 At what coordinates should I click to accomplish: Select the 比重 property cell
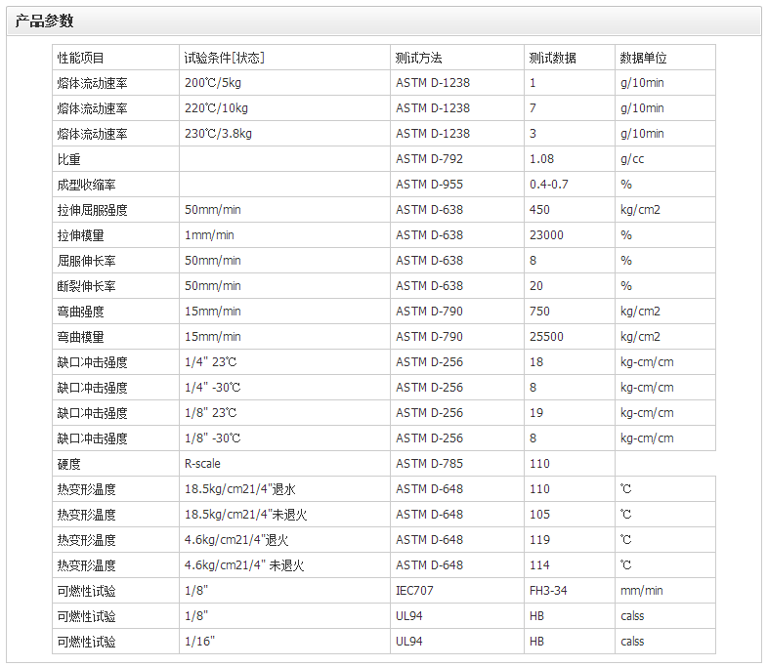pos(115,159)
